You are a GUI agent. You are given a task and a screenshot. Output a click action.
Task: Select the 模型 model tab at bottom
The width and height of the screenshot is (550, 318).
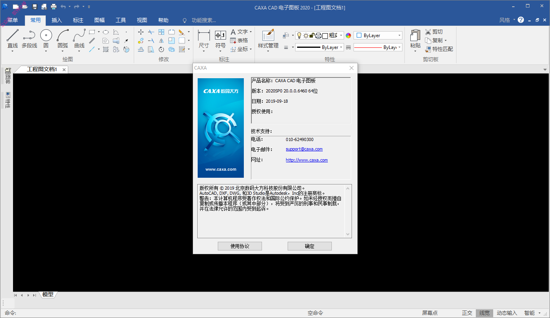(48, 295)
